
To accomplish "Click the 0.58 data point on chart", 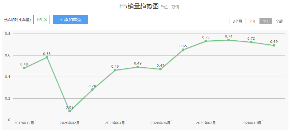I will pos(47,57).
